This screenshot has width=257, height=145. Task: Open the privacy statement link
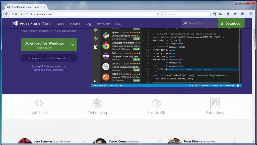coord(54,70)
